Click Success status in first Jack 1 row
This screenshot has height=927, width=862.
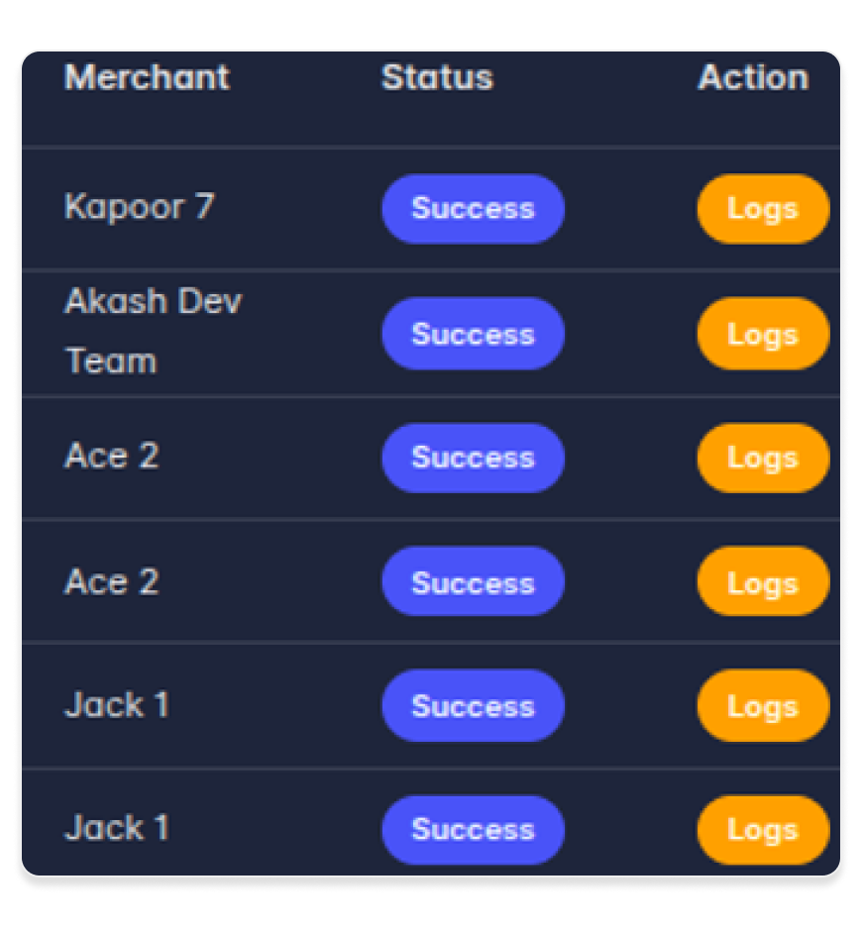click(x=473, y=706)
